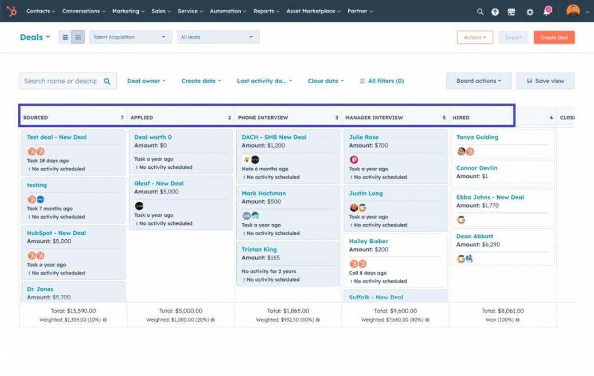
Task: Open the Actions dropdown button
Action: click(475, 37)
